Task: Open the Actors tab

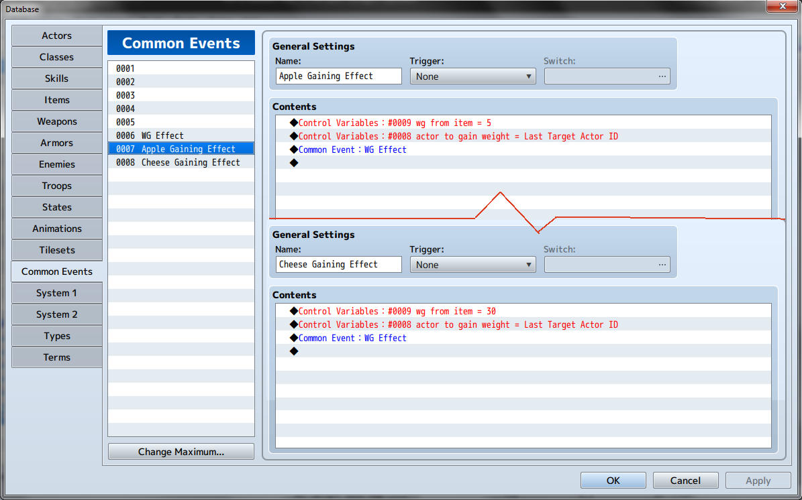Action: (x=57, y=36)
